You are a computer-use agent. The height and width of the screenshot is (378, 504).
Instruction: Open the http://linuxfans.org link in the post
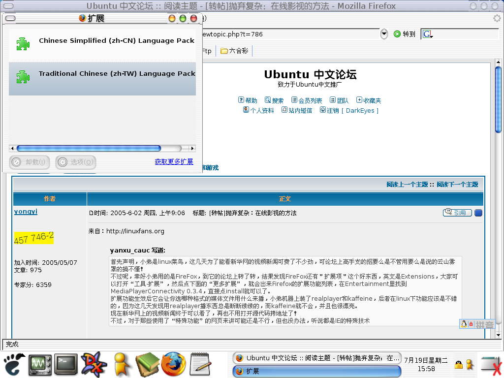click(135, 231)
